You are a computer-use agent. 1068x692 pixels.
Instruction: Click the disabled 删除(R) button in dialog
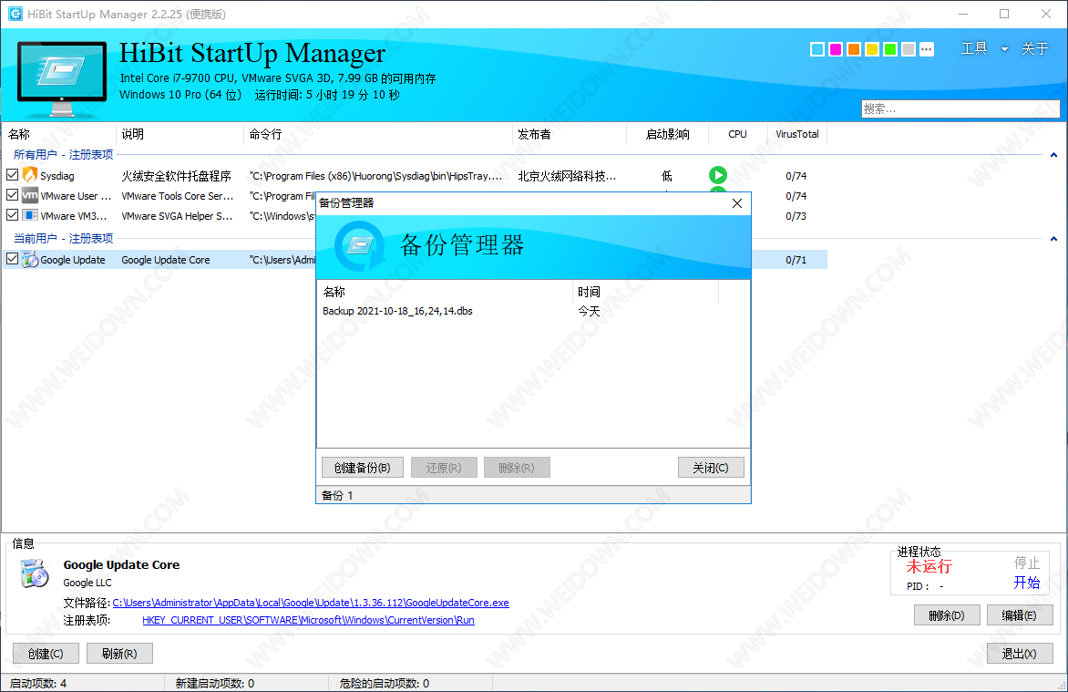tap(517, 468)
